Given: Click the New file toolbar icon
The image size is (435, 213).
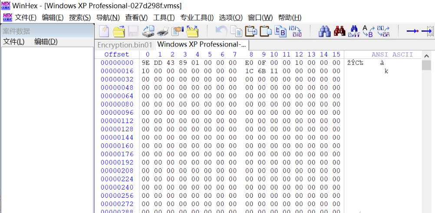Looking at the screenshot, I should point(104,31).
